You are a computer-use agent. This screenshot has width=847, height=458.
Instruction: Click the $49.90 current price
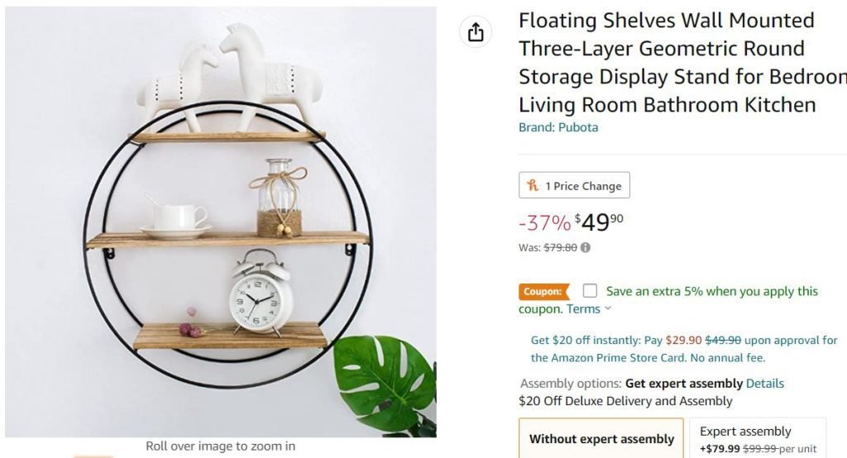tap(600, 222)
